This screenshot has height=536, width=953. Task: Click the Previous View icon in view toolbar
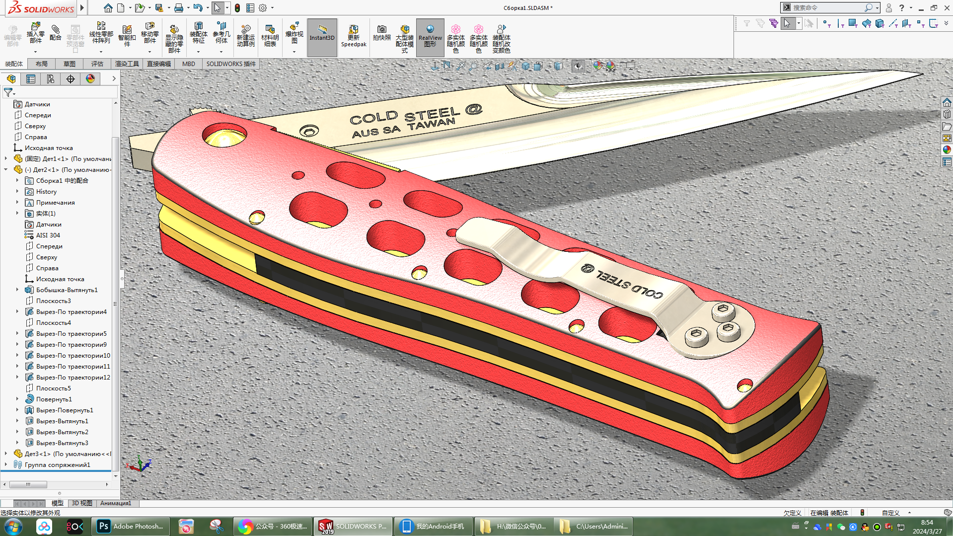pyautogui.click(x=487, y=66)
